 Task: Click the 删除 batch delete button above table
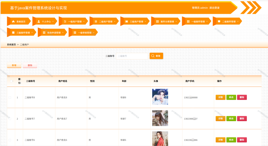(x=30, y=65)
